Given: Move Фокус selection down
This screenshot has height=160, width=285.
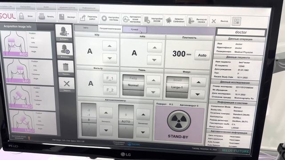Looking at the screenshot, I should tap(198, 94).
